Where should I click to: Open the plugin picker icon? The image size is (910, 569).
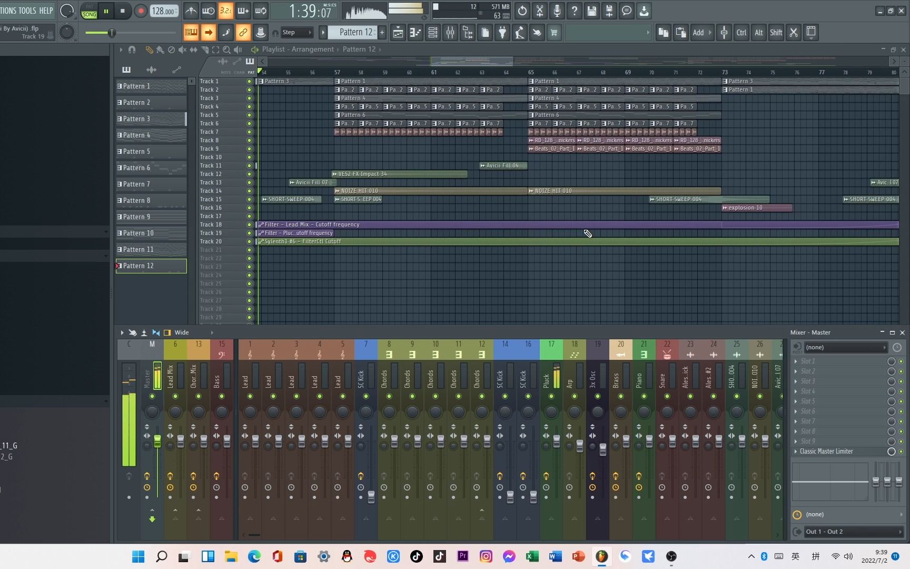[x=502, y=32]
